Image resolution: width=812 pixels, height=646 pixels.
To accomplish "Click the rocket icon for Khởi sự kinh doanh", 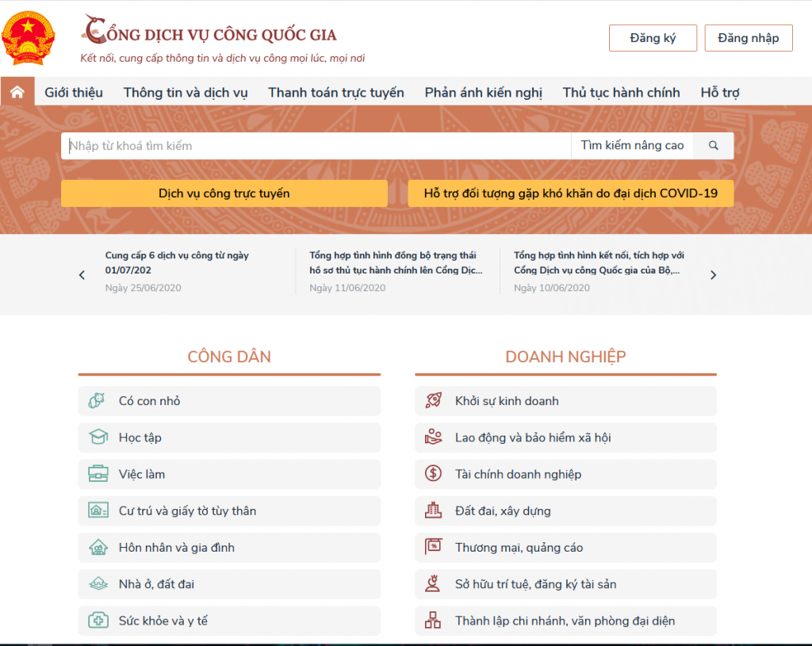I will (x=433, y=401).
